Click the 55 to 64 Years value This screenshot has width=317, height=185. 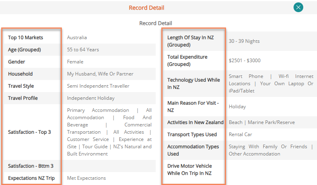pyautogui.click(x=83, y=50)
